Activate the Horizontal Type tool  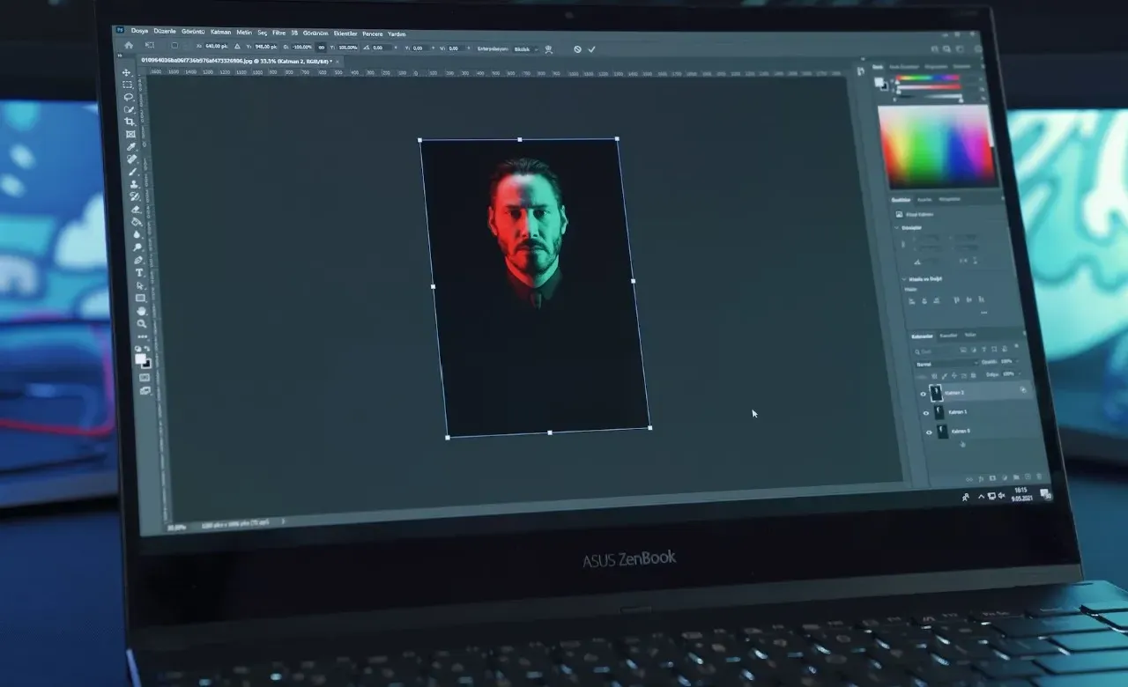click(x=139, y=273)
